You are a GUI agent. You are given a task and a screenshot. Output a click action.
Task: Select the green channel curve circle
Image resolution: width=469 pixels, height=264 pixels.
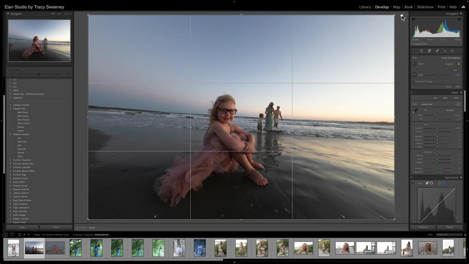[440, 183]
